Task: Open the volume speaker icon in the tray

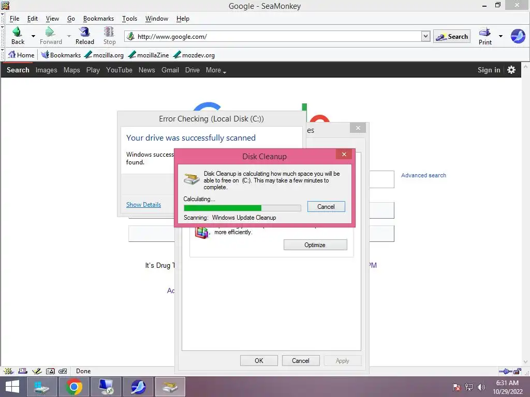Action: coord(481,387)
